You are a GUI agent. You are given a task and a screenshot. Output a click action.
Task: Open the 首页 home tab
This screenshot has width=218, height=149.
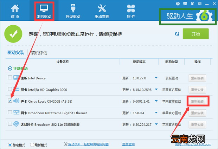(15, 11)
